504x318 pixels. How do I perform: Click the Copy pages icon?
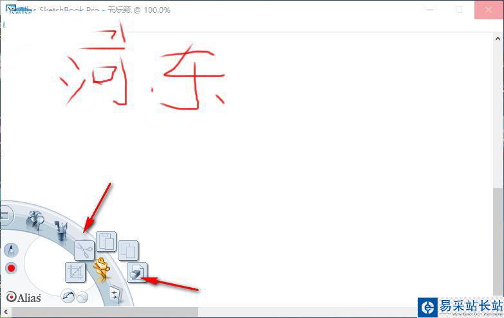pyautogui.click(x=106, y=242)
